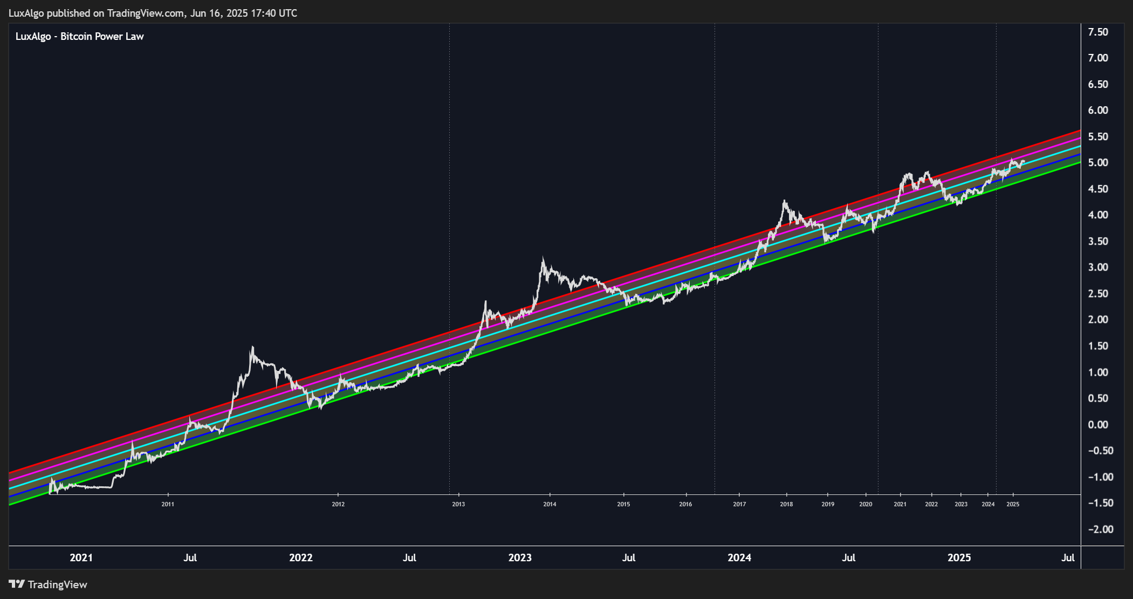Click the 5.50 price axis label
Viewport: 1133px width, 599px height.
[x=1098, y=136]
